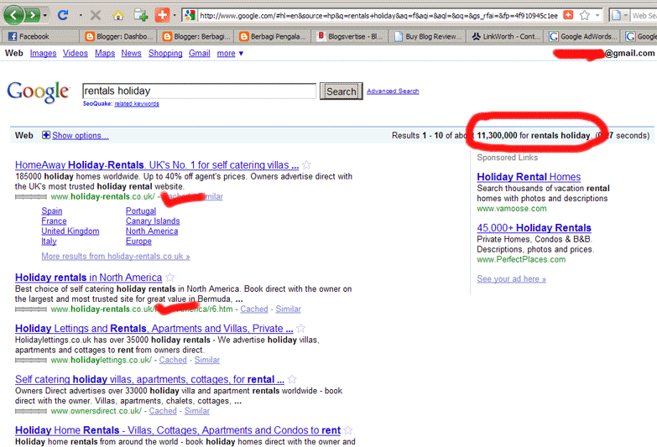Expand the Show options plus icon

[45, 135]
